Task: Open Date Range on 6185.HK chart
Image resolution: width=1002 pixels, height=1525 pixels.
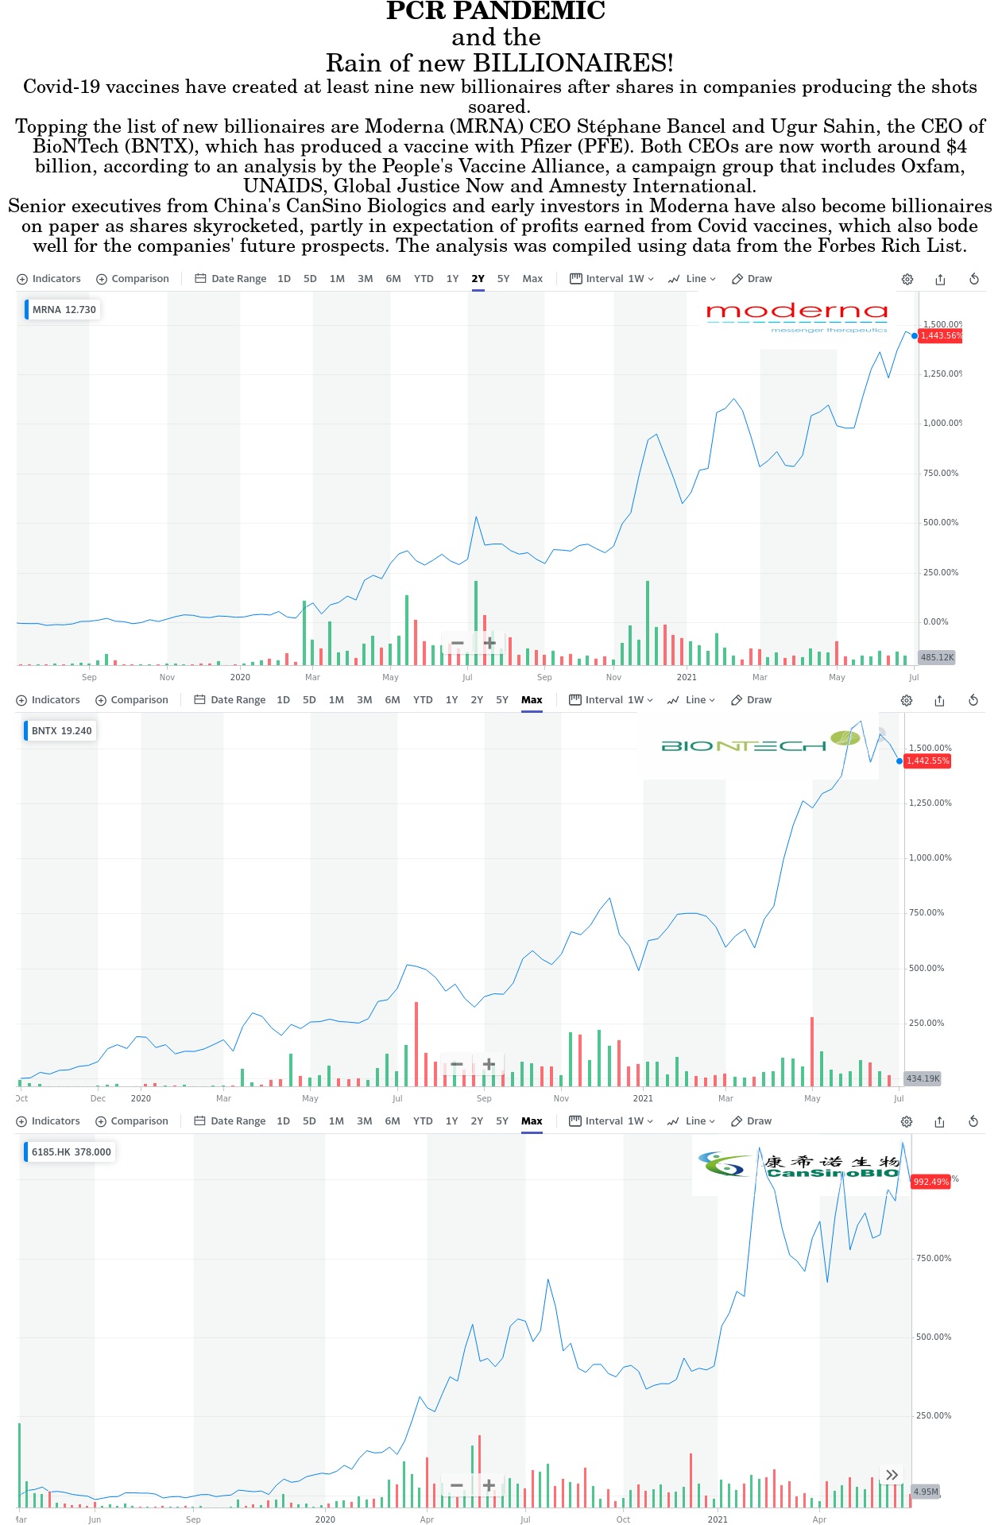Action: coord(230,1121)
